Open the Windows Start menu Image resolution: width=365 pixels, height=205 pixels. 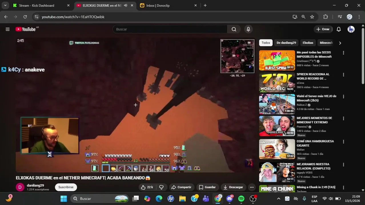point(64,198)
